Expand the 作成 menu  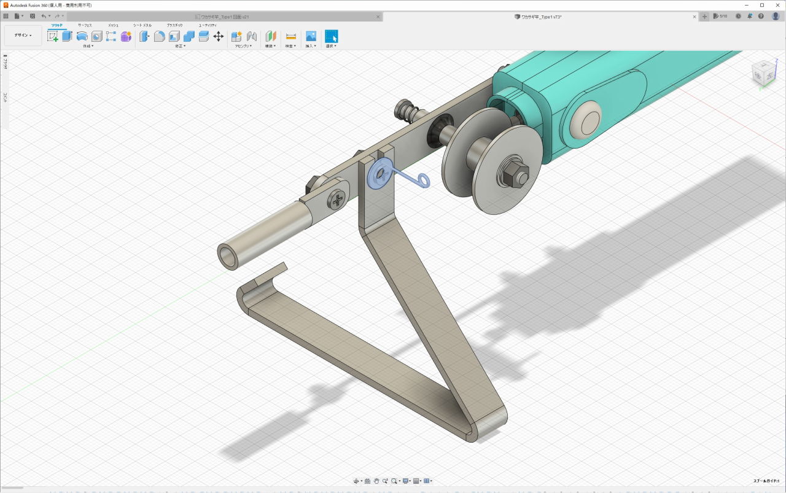88,46
